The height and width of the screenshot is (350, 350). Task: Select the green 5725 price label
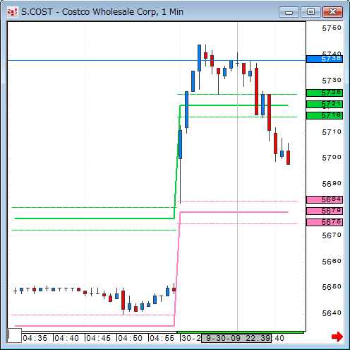pos(325,93)
